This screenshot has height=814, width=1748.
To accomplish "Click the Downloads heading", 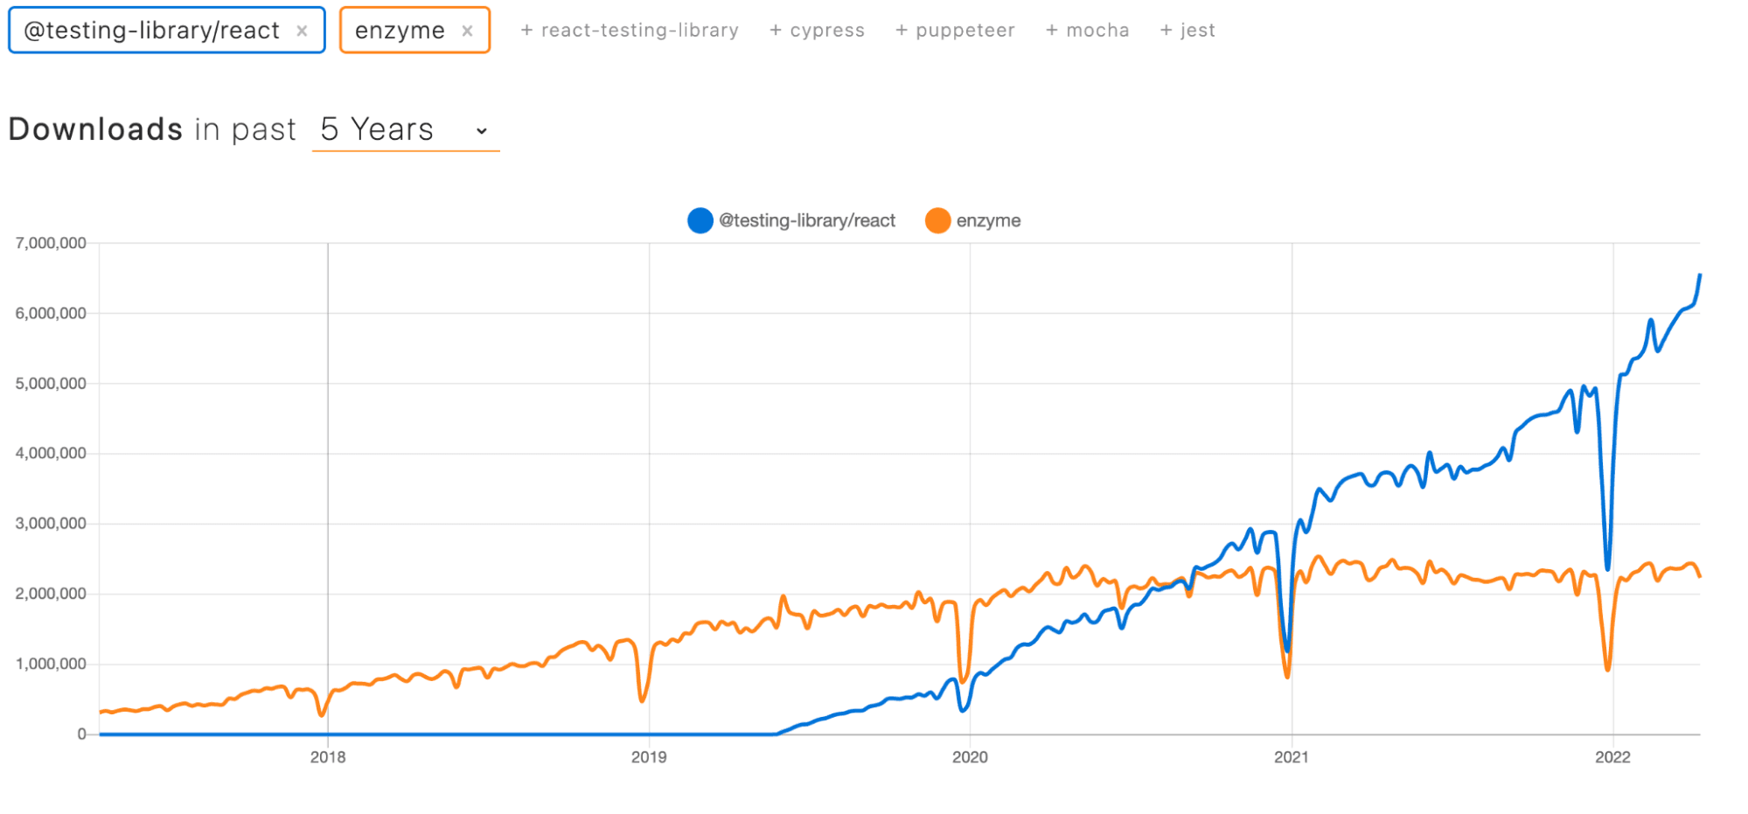I will click(94, 129).
